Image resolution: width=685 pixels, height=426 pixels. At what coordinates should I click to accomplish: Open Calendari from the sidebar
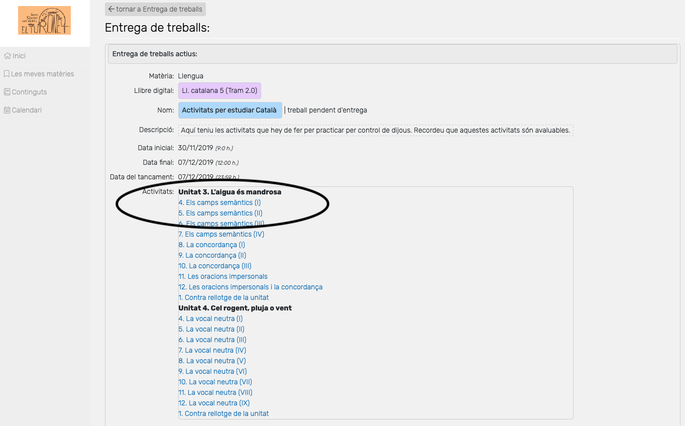tap(27, 110)
